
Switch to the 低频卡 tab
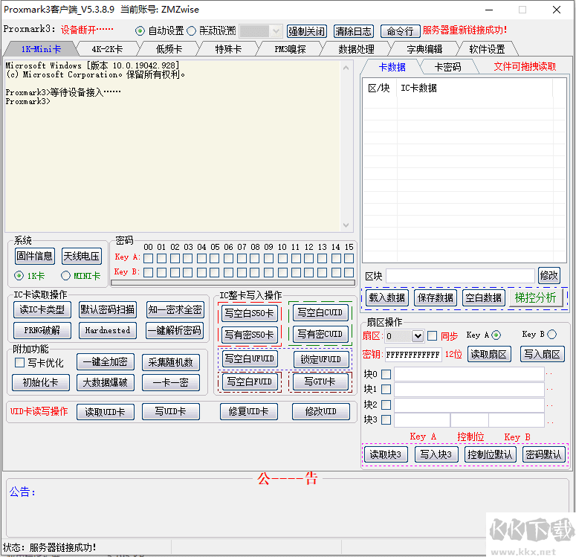[x=168, y=49]
